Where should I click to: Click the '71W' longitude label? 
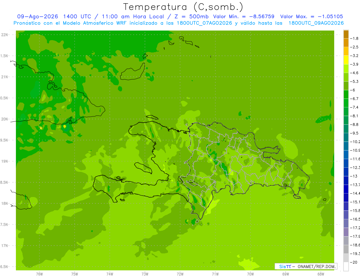[x=215, y=274]
